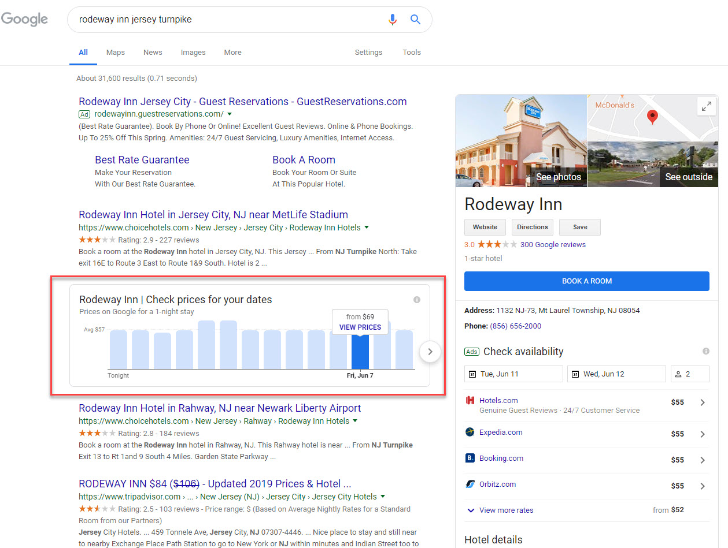Click the magnifying glass search icon
Screen dimensions: 728x548
(415, 20)
